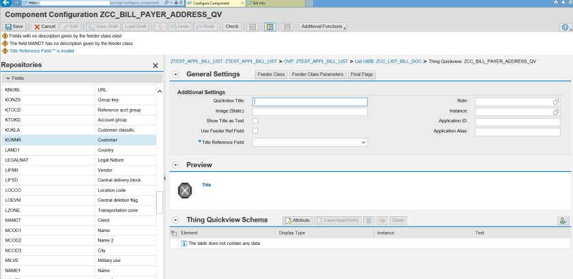Open the Additional Functions menu
Image resolution: width=573 pixels, height=279 pixels.
click(x=323, y=27)
